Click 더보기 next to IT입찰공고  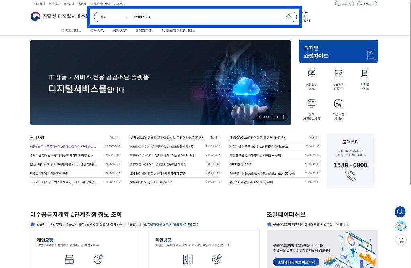(314, 138)
